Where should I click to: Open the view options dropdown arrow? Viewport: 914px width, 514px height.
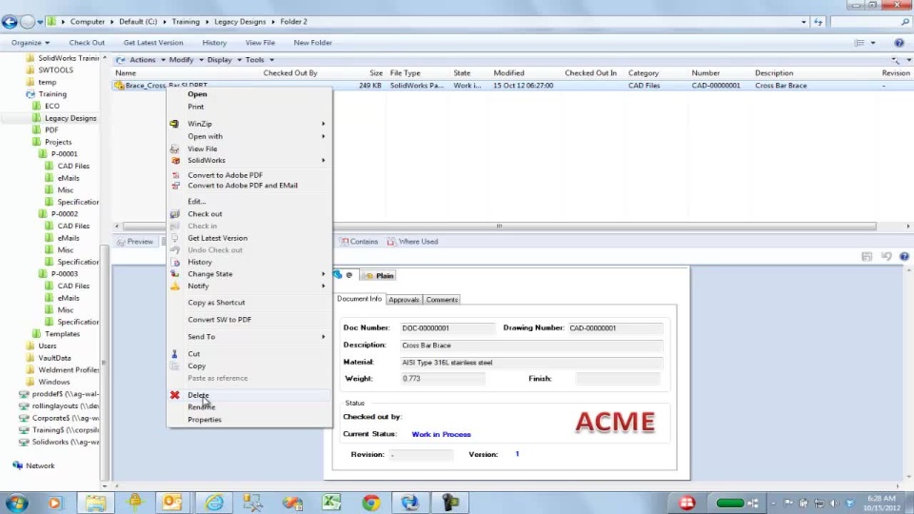873,43
